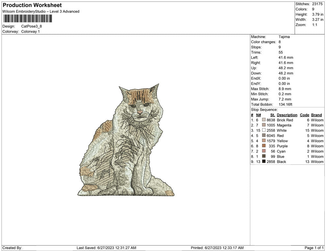326x251 pixels.
Task: Click the barcode under the worksheet title
Action: point(27,18)
